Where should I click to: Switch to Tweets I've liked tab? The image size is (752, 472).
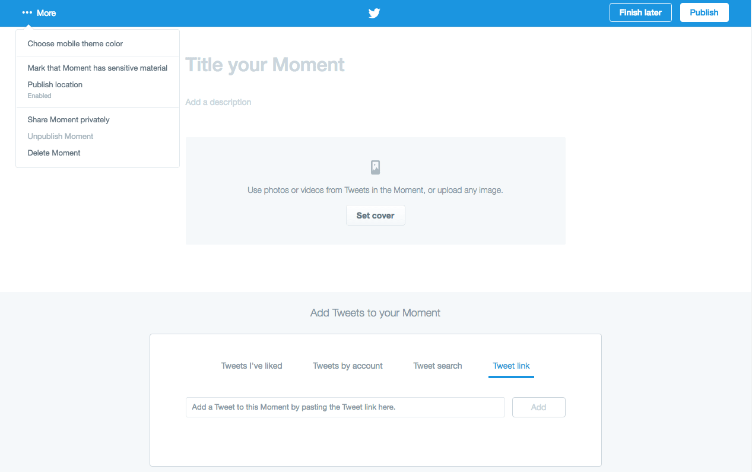pos(252,366)
